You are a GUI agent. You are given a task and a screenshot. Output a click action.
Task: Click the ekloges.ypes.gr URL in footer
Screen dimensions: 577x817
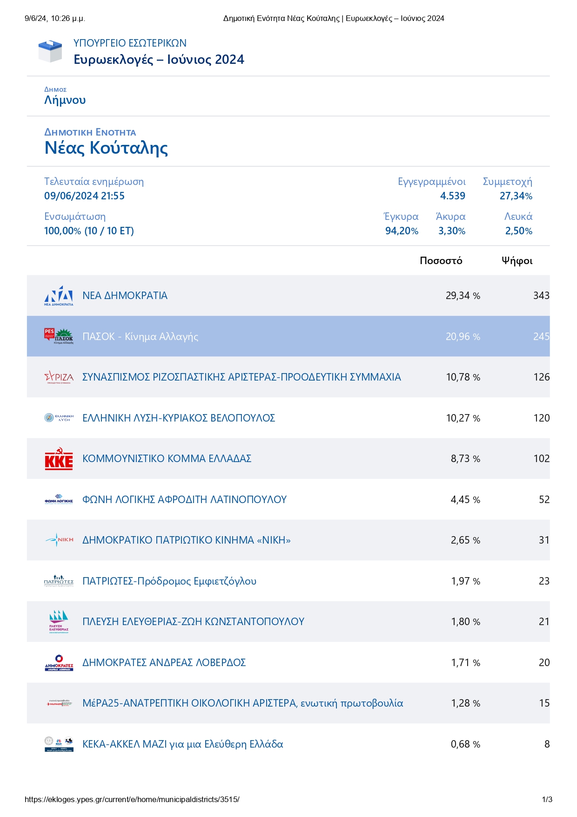click(x=132, y=800)
